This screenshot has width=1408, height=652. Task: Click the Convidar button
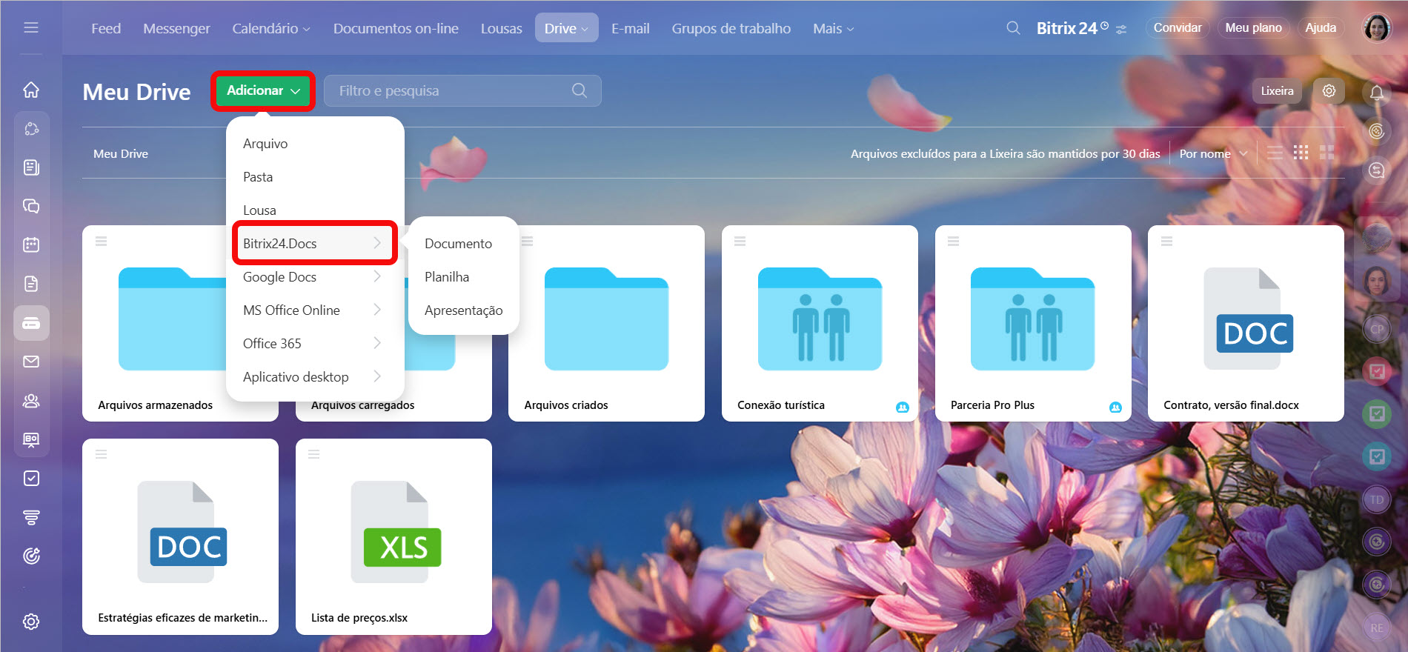(x=1178, y=27)
